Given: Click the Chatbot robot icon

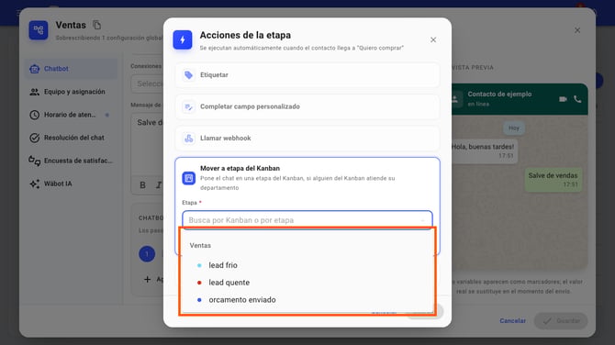Looking at the screenshot, I should tap(35, 69).
